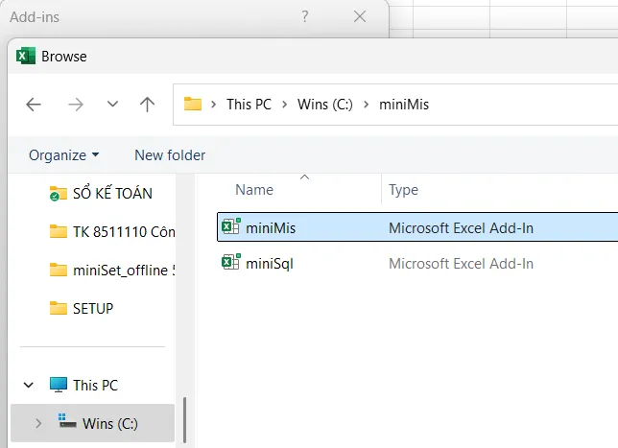618x448 pixels.
Task: Expand chevron before This PC breadcrumb
Action: 214,105
